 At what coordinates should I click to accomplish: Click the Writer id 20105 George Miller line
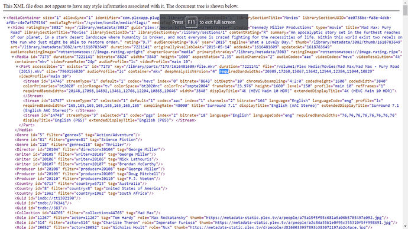85,154
